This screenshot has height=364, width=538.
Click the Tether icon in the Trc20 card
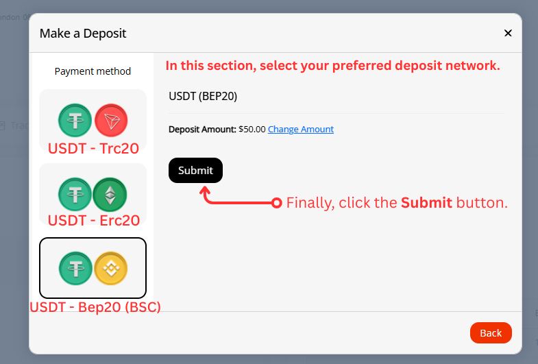point(75,121)
